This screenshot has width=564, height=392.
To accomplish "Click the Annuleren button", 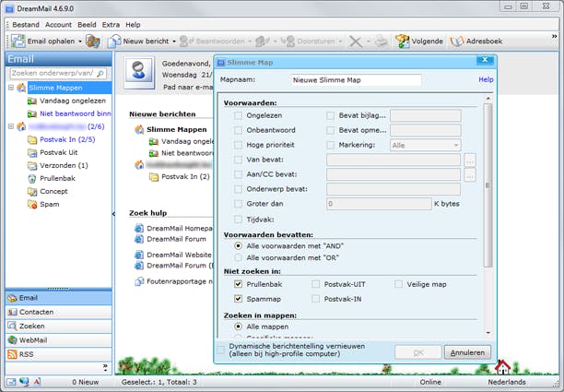I will pyautogui.click(x=467, y=352).
